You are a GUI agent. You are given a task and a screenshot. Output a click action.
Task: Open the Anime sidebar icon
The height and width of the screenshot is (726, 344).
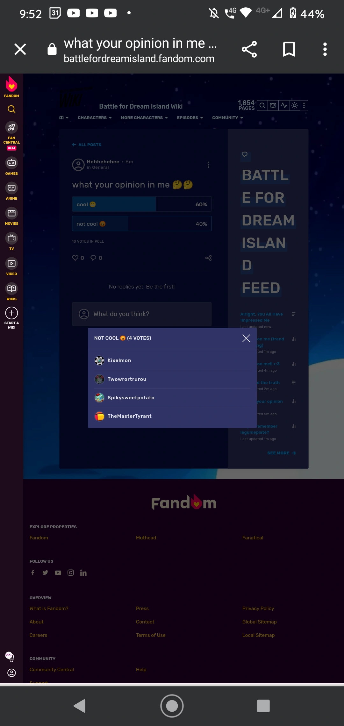pyautogui.click(x=11, y=188)
